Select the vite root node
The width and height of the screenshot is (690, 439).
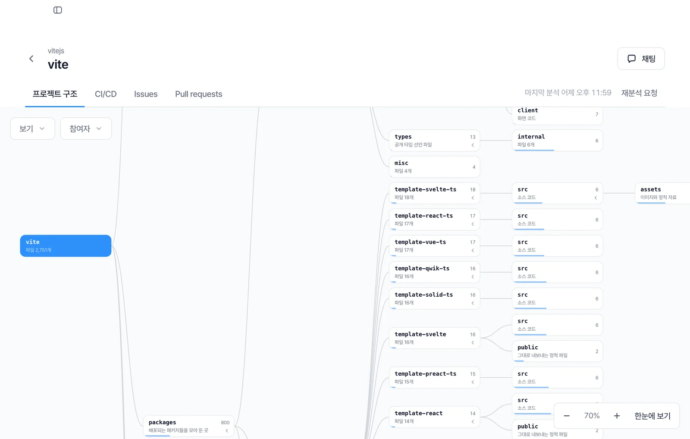(x=66, y=246)
